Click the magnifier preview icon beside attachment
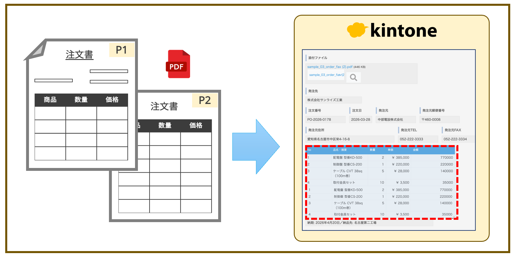 coord(353,77)
